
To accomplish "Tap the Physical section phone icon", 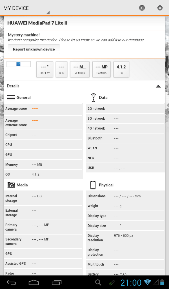I will 93,185.
